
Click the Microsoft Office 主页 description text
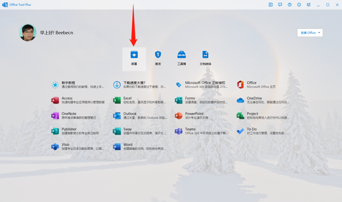261,87
